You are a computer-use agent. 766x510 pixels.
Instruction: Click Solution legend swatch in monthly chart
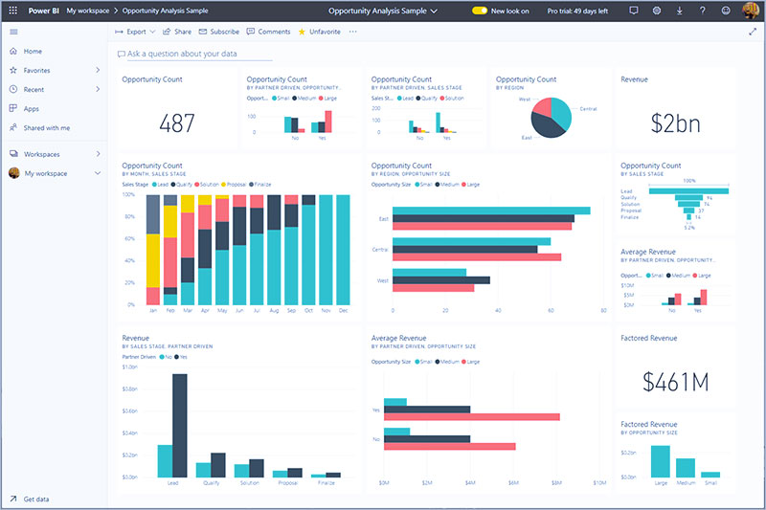pyautogui.click(x=197, y=185)
